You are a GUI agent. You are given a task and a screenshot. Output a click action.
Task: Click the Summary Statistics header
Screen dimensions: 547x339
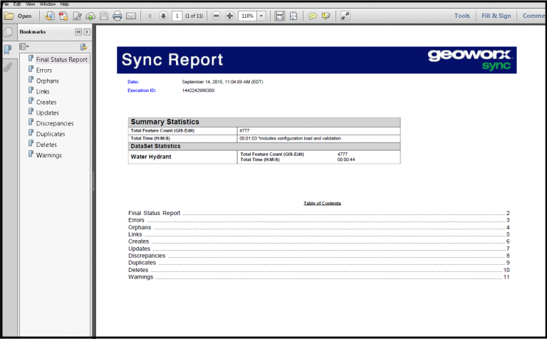point(264,122)
